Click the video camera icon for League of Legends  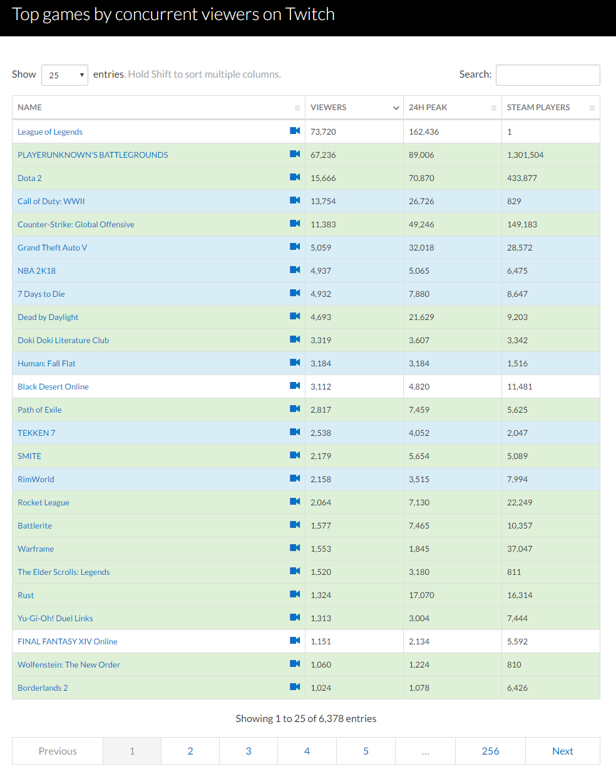click(x=295, y=131)
